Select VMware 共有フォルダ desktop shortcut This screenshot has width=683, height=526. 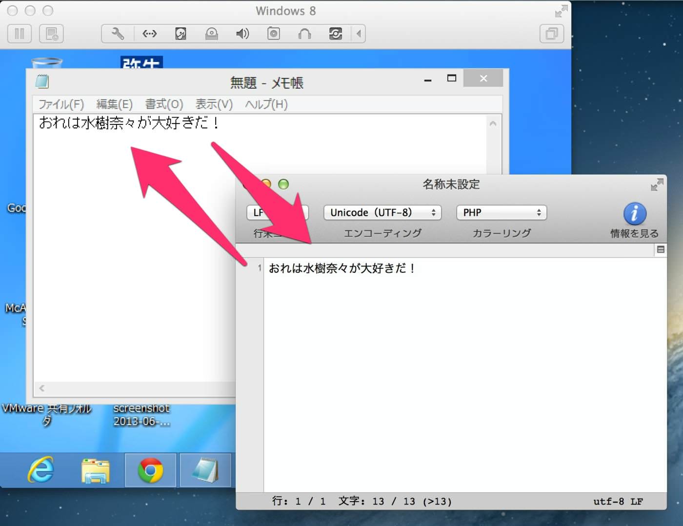pos(46,414)
